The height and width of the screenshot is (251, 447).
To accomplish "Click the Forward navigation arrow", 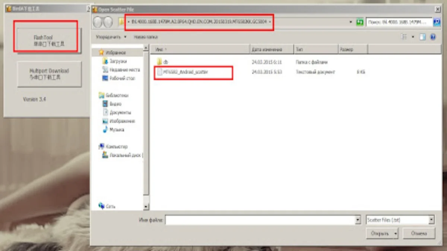I will (108, 22).
